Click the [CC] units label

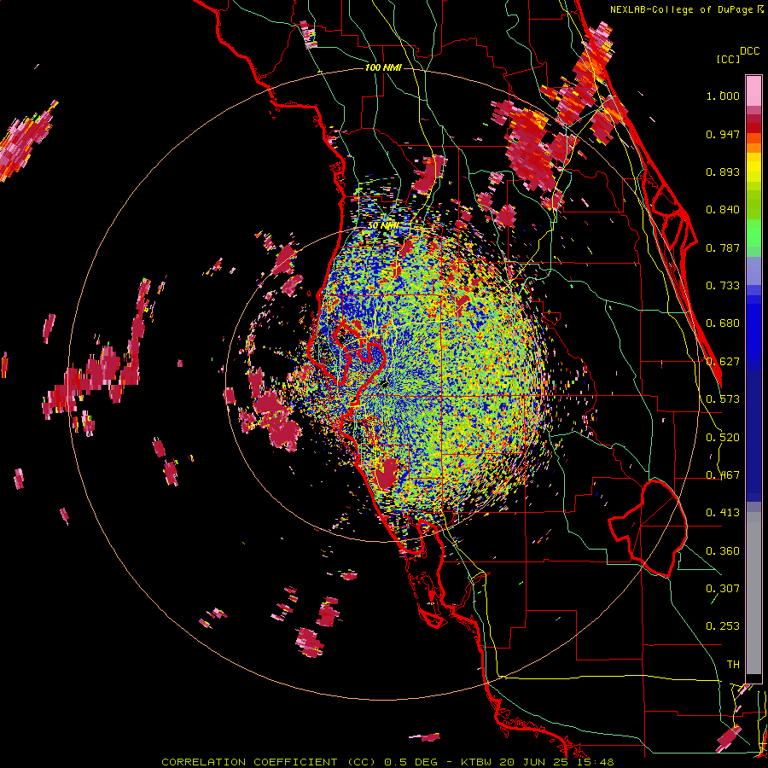[728, 59]
